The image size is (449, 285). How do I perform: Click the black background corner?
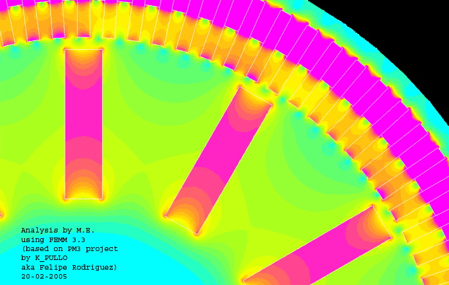click(x=411, y=26)
